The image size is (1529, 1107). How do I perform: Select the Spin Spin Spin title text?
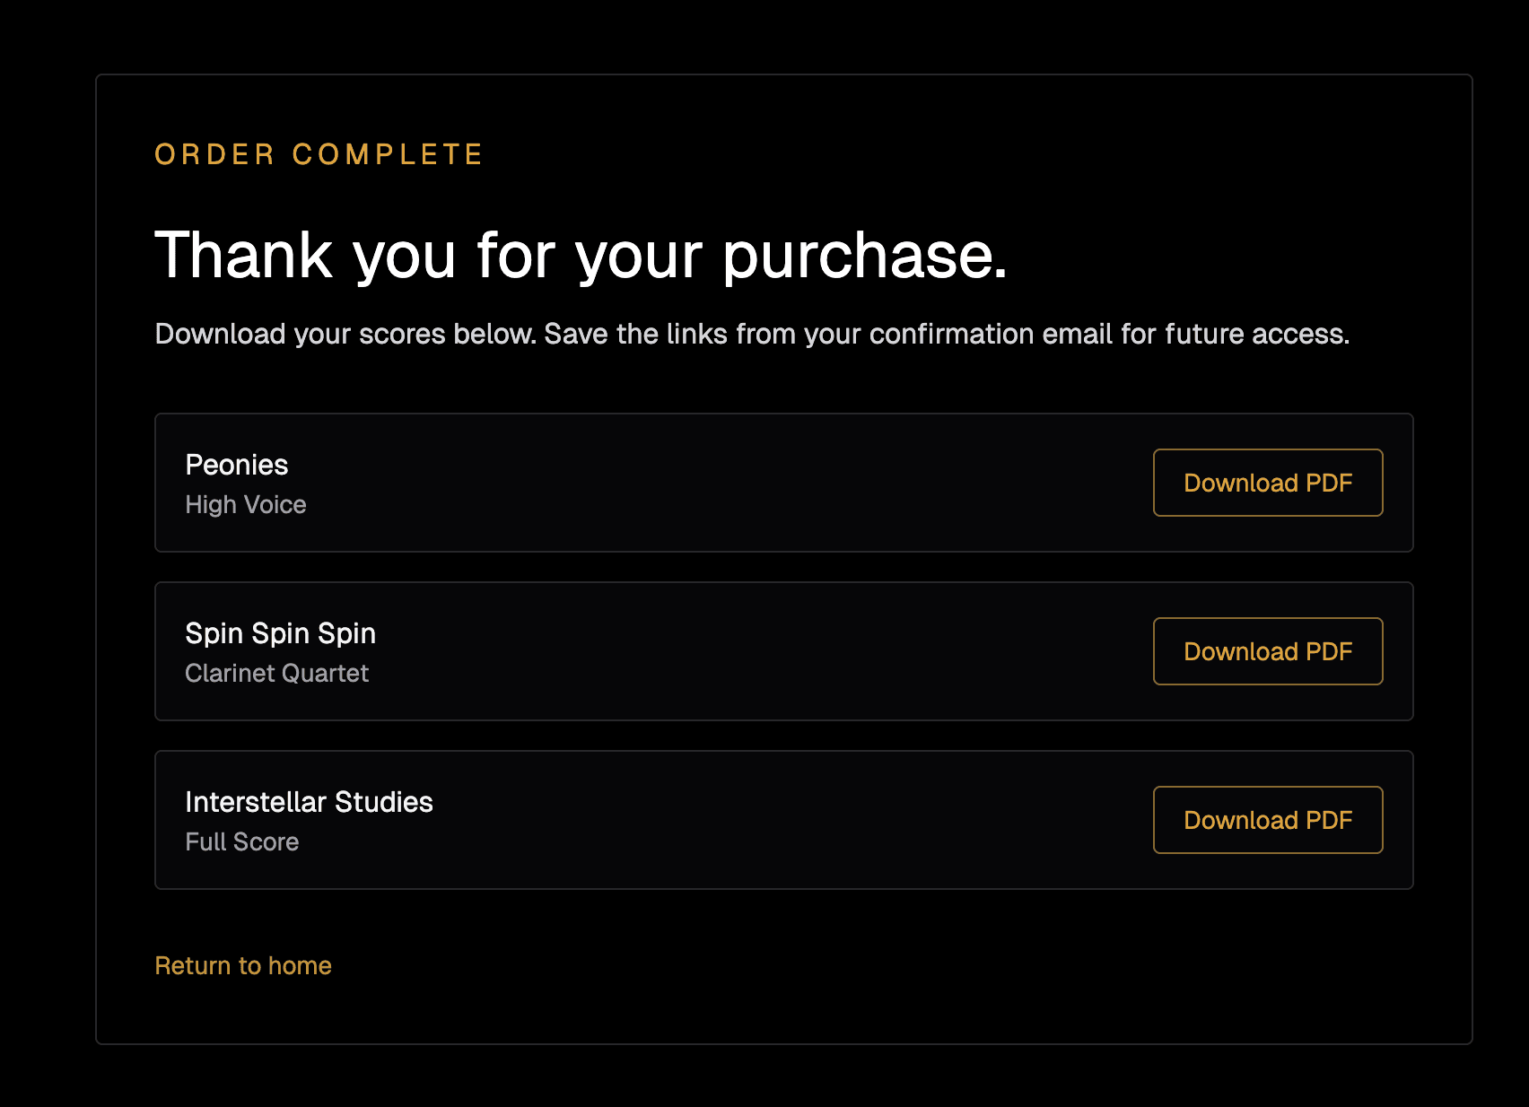(280, 633)
